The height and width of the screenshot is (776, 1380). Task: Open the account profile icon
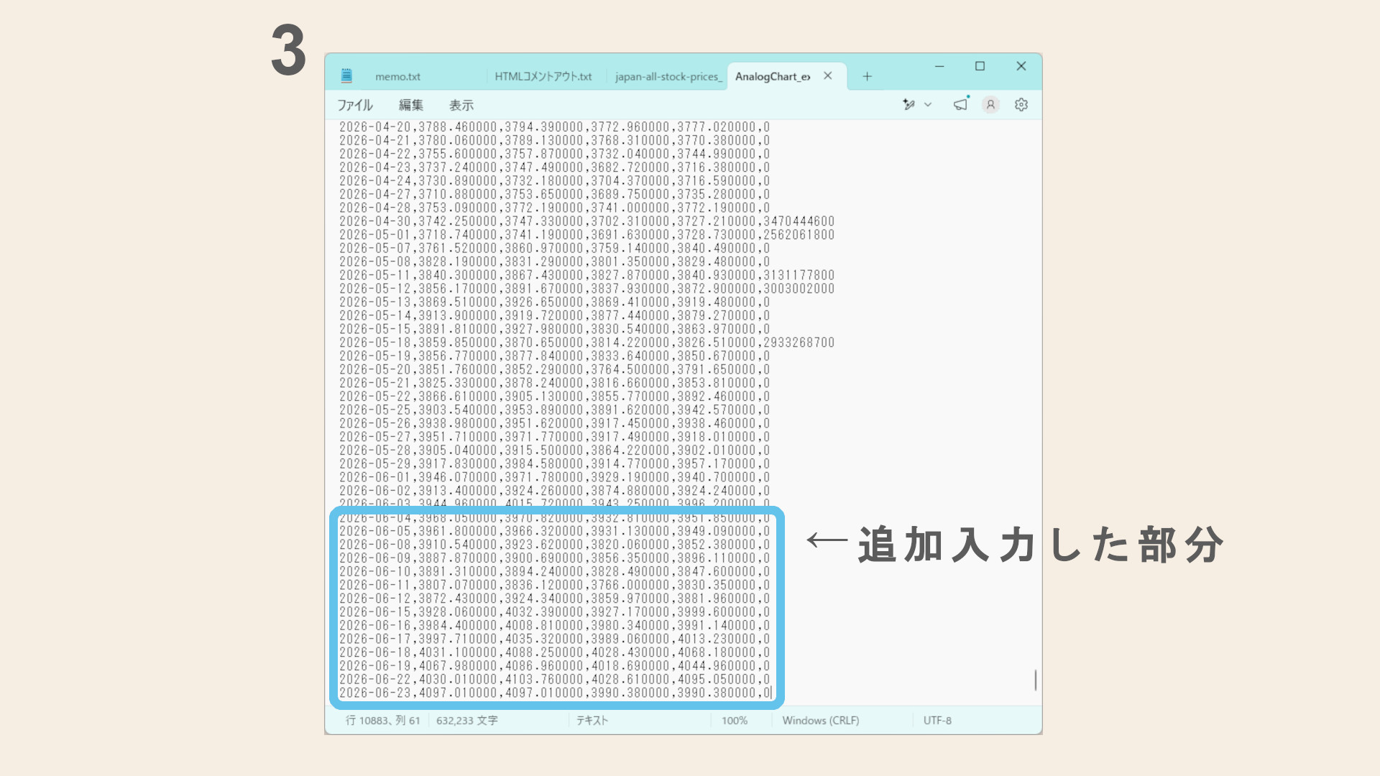990,105
